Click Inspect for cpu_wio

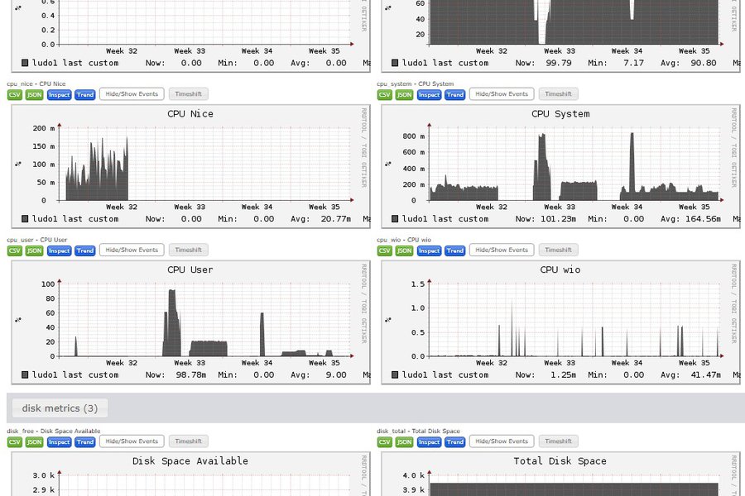[x=430, y=250]
